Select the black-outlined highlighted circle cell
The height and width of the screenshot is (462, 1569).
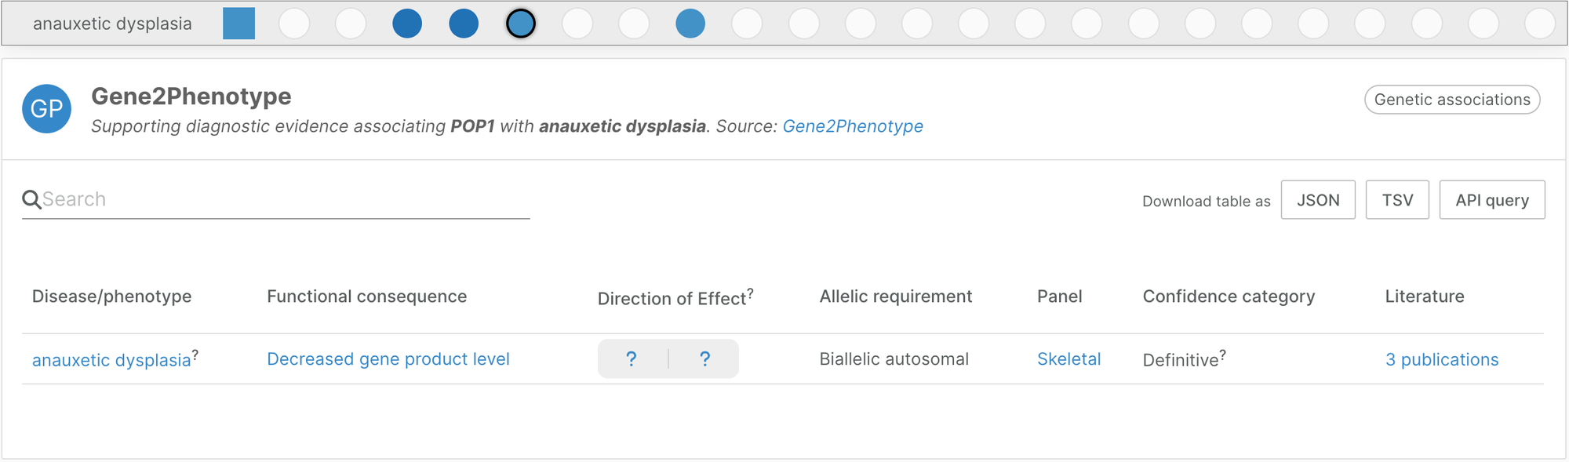click(x=521, y=24)
